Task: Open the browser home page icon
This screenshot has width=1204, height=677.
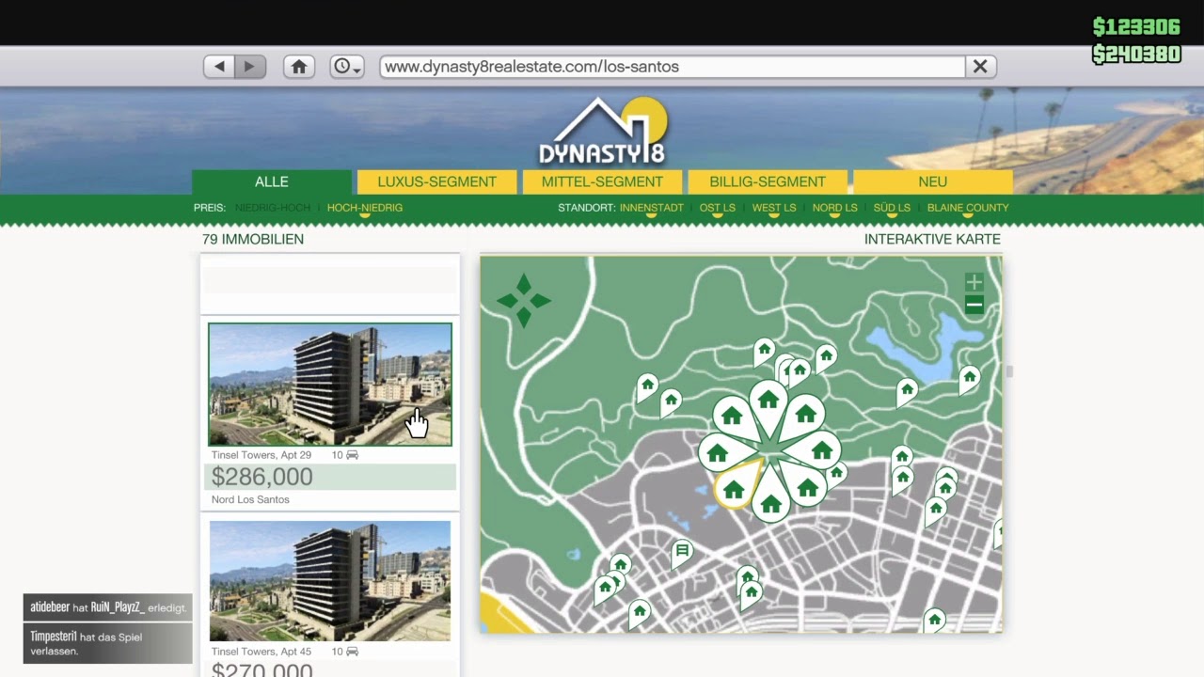Action: pos(299,67)
